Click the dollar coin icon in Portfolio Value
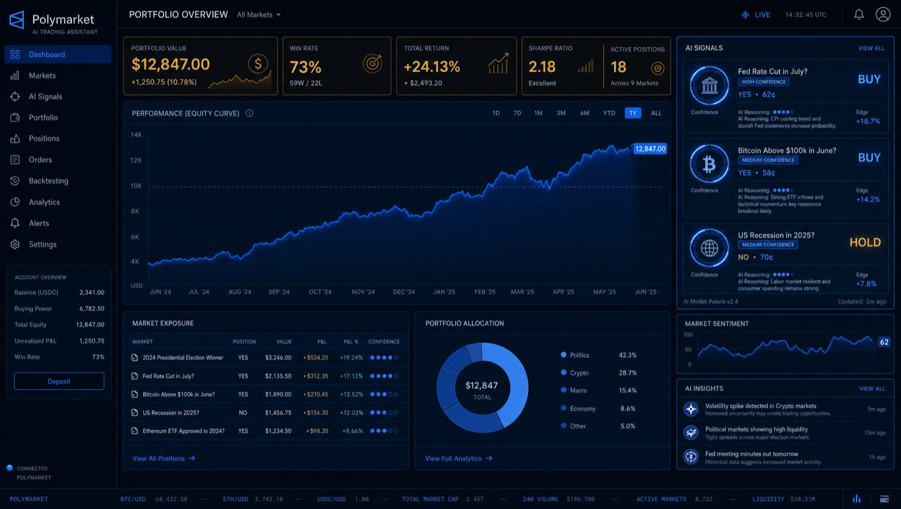This screenshot has width=901, height=509. (258, 64)
